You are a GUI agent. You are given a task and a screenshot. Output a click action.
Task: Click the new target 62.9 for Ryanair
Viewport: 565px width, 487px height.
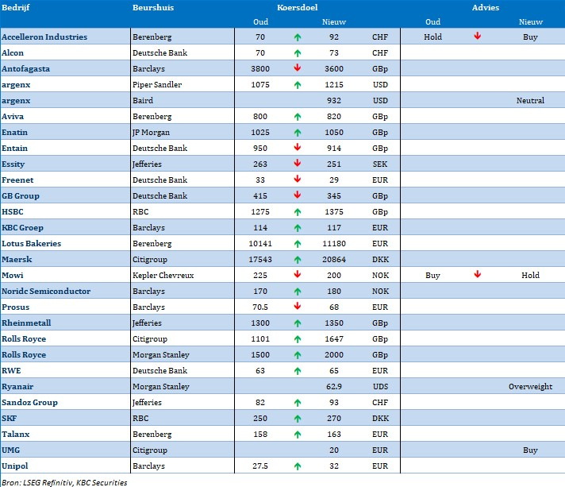pyautogui.click(x=334, y=386)
